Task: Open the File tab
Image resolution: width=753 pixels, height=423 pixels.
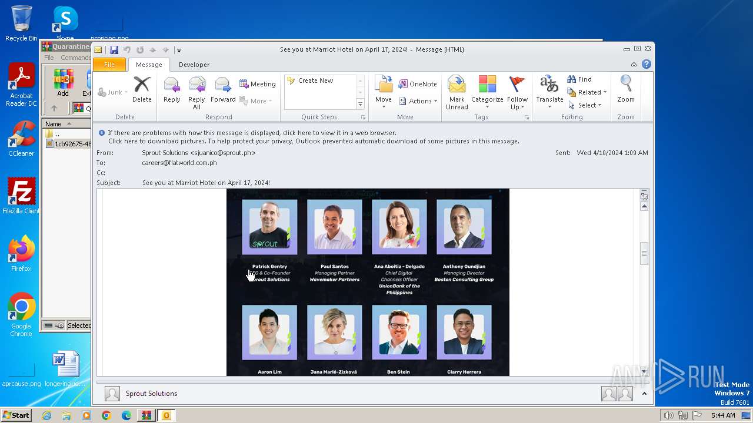Action: pyautogui.click(x=109, y=65)
